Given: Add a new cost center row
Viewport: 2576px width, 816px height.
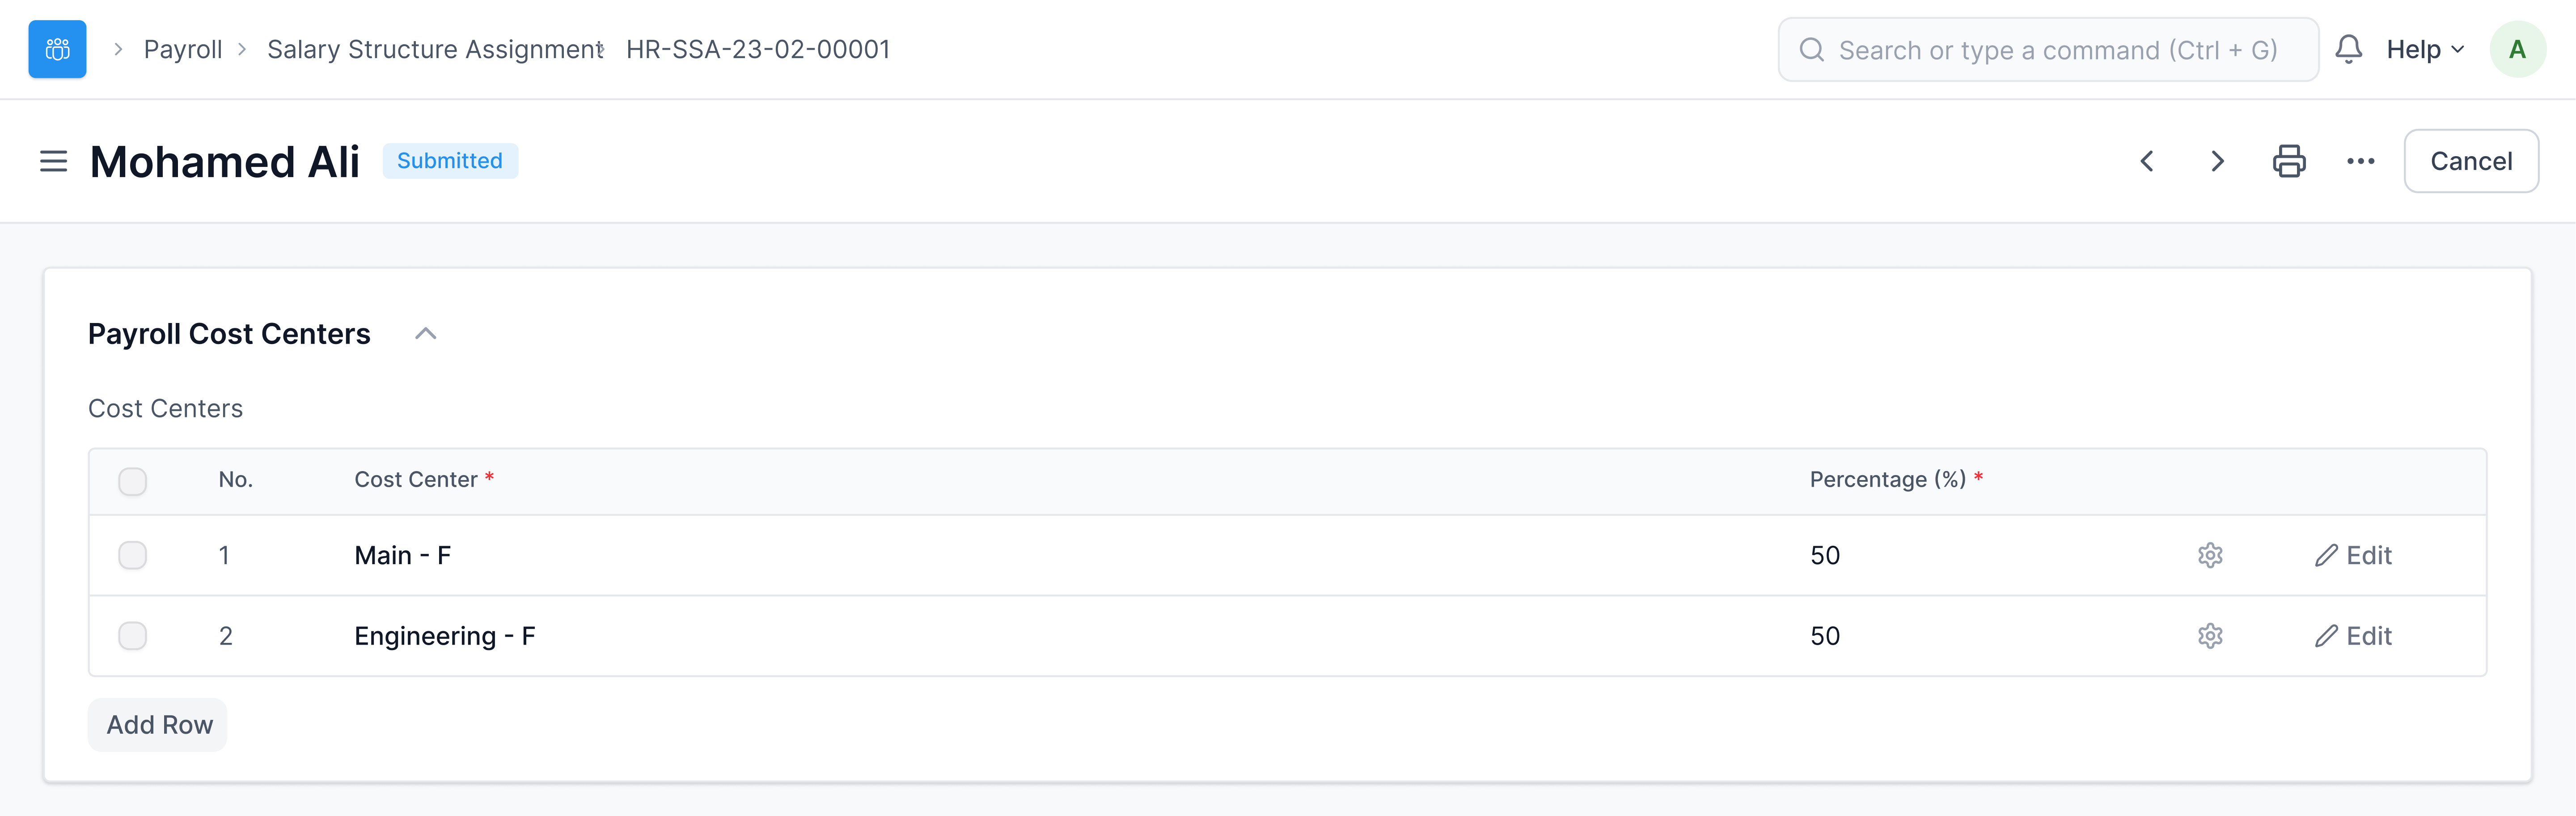Looking at the screenshot, I should tap(157, 724).
